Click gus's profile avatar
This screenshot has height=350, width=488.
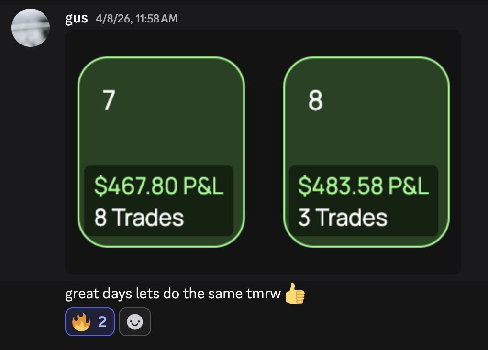(31, 28)
